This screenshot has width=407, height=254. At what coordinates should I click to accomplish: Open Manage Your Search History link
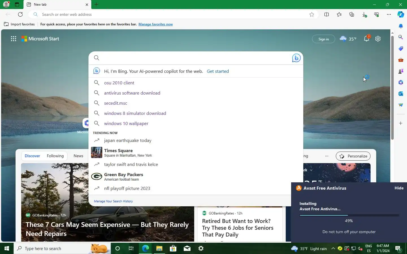(113, 201)
